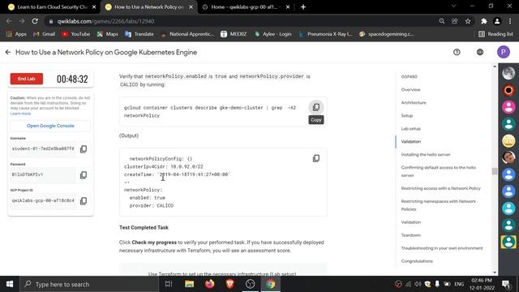Switch to the Home qwiklabs-gcp tab
The image size is (519, 292).
[244, 7]
